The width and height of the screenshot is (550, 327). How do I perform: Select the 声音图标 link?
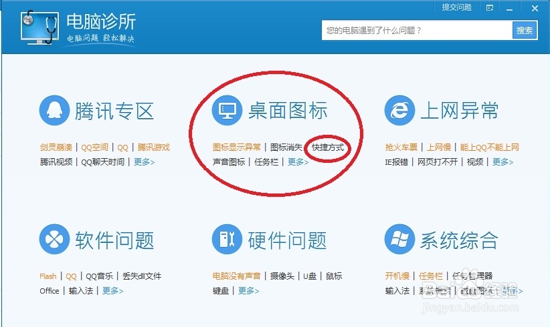(229, 162)
